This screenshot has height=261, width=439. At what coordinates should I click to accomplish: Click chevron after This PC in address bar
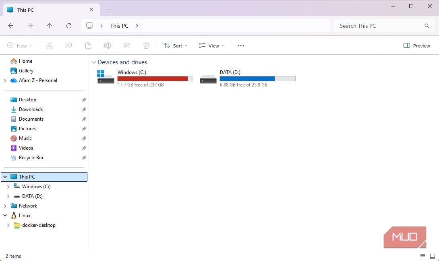(x=137, y=26)
